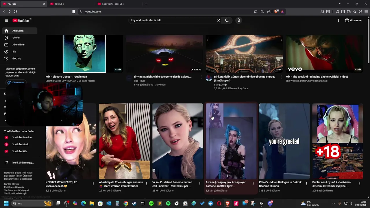Switch to Sabır Testi - YouTube tab

click(119, 4)
